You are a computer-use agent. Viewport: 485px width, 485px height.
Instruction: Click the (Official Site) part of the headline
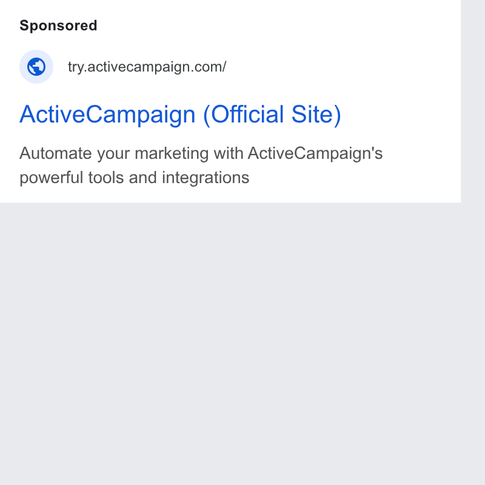coord(272,115)
